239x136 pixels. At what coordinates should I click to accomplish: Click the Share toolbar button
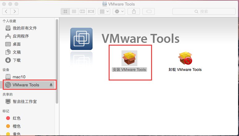[x=134, y=11]
